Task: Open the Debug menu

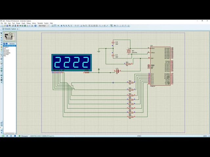Action: tap(29, 23)
